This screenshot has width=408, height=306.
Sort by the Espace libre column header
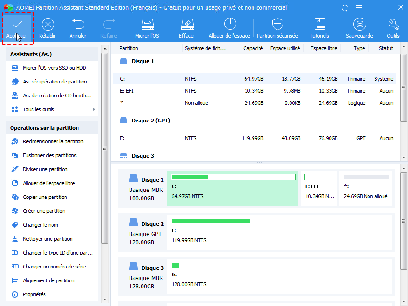point(324,48)
